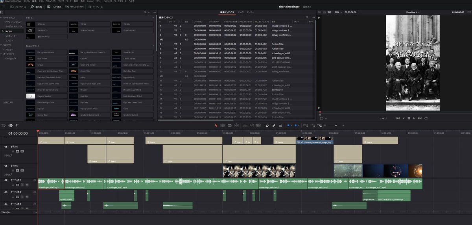Open the effects panel three-dot options menu

pyautogui.click(x=153, y=13)
